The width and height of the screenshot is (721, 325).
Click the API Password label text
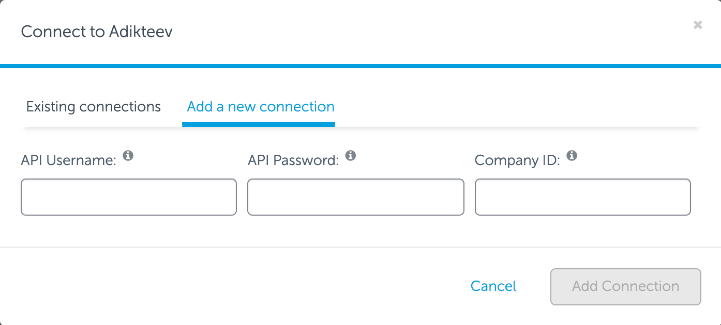[293, 160]
